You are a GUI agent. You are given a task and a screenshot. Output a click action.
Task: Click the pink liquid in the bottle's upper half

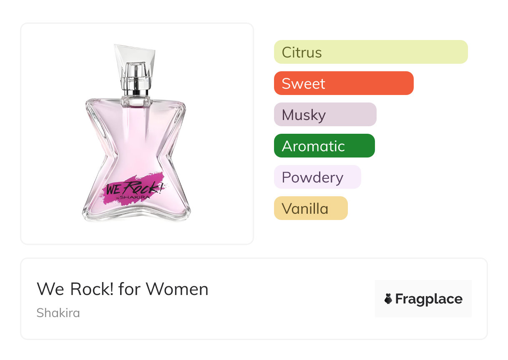[x=136, y=121]
